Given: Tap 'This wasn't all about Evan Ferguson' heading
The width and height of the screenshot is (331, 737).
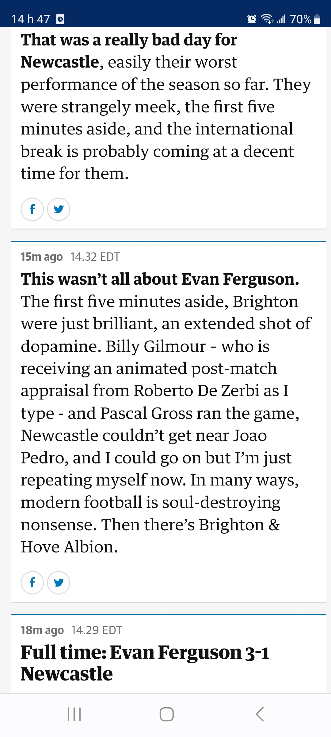Looking at the screenshot, I should coord(160,279).
